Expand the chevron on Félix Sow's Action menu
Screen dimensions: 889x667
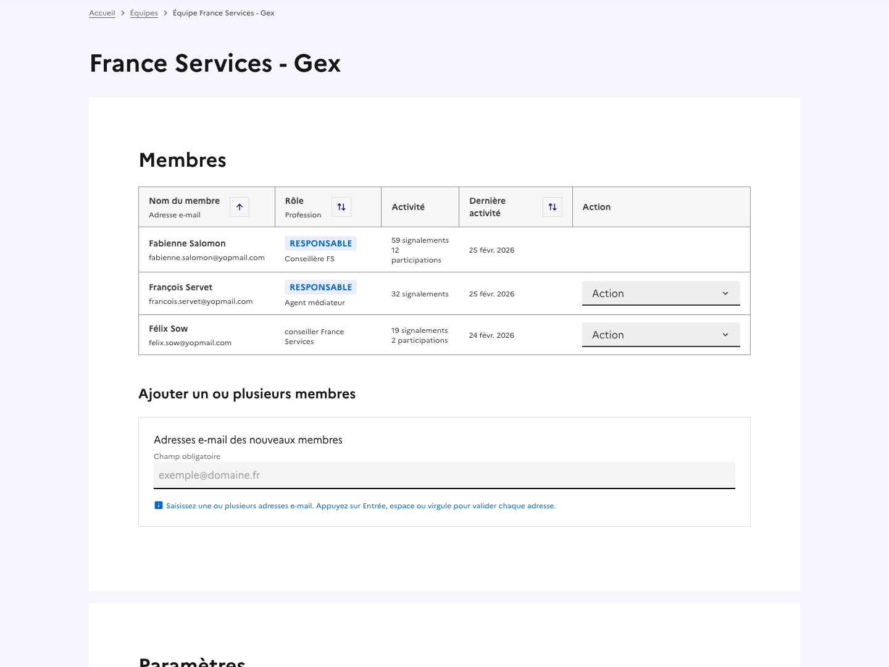[725, 335]
